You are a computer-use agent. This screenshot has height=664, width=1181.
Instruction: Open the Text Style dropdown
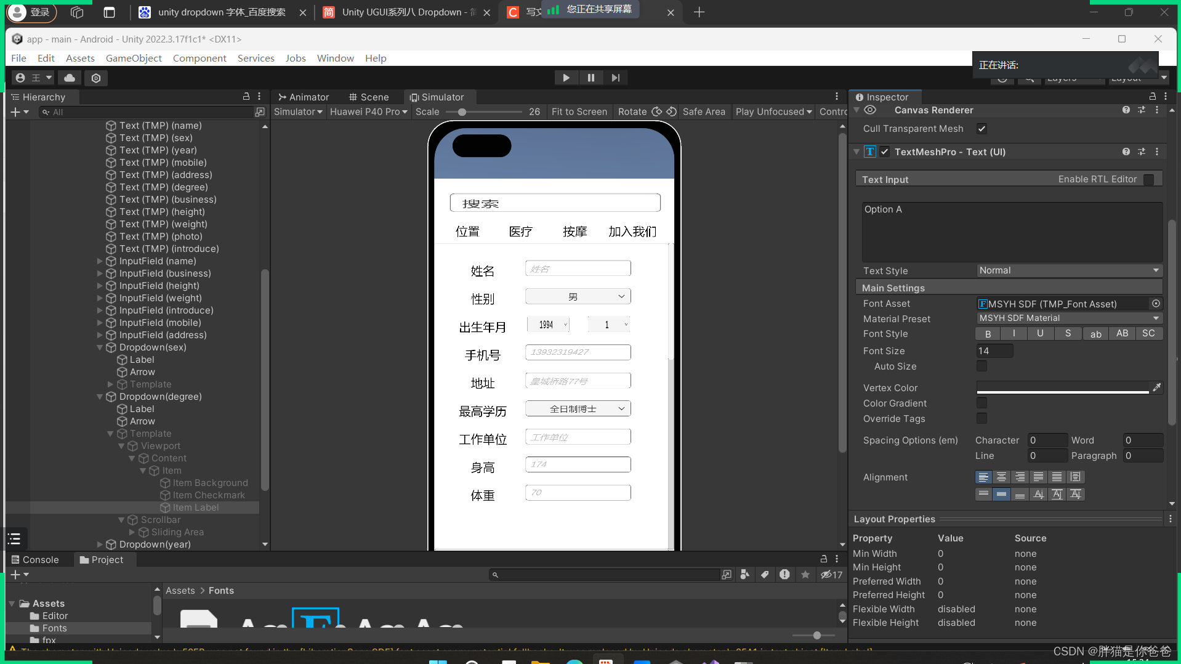coord(1070,270)
